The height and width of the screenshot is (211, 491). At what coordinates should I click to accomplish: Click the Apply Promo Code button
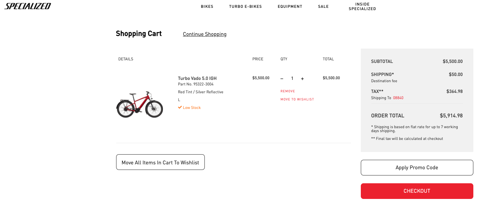(x=417, y=168)
